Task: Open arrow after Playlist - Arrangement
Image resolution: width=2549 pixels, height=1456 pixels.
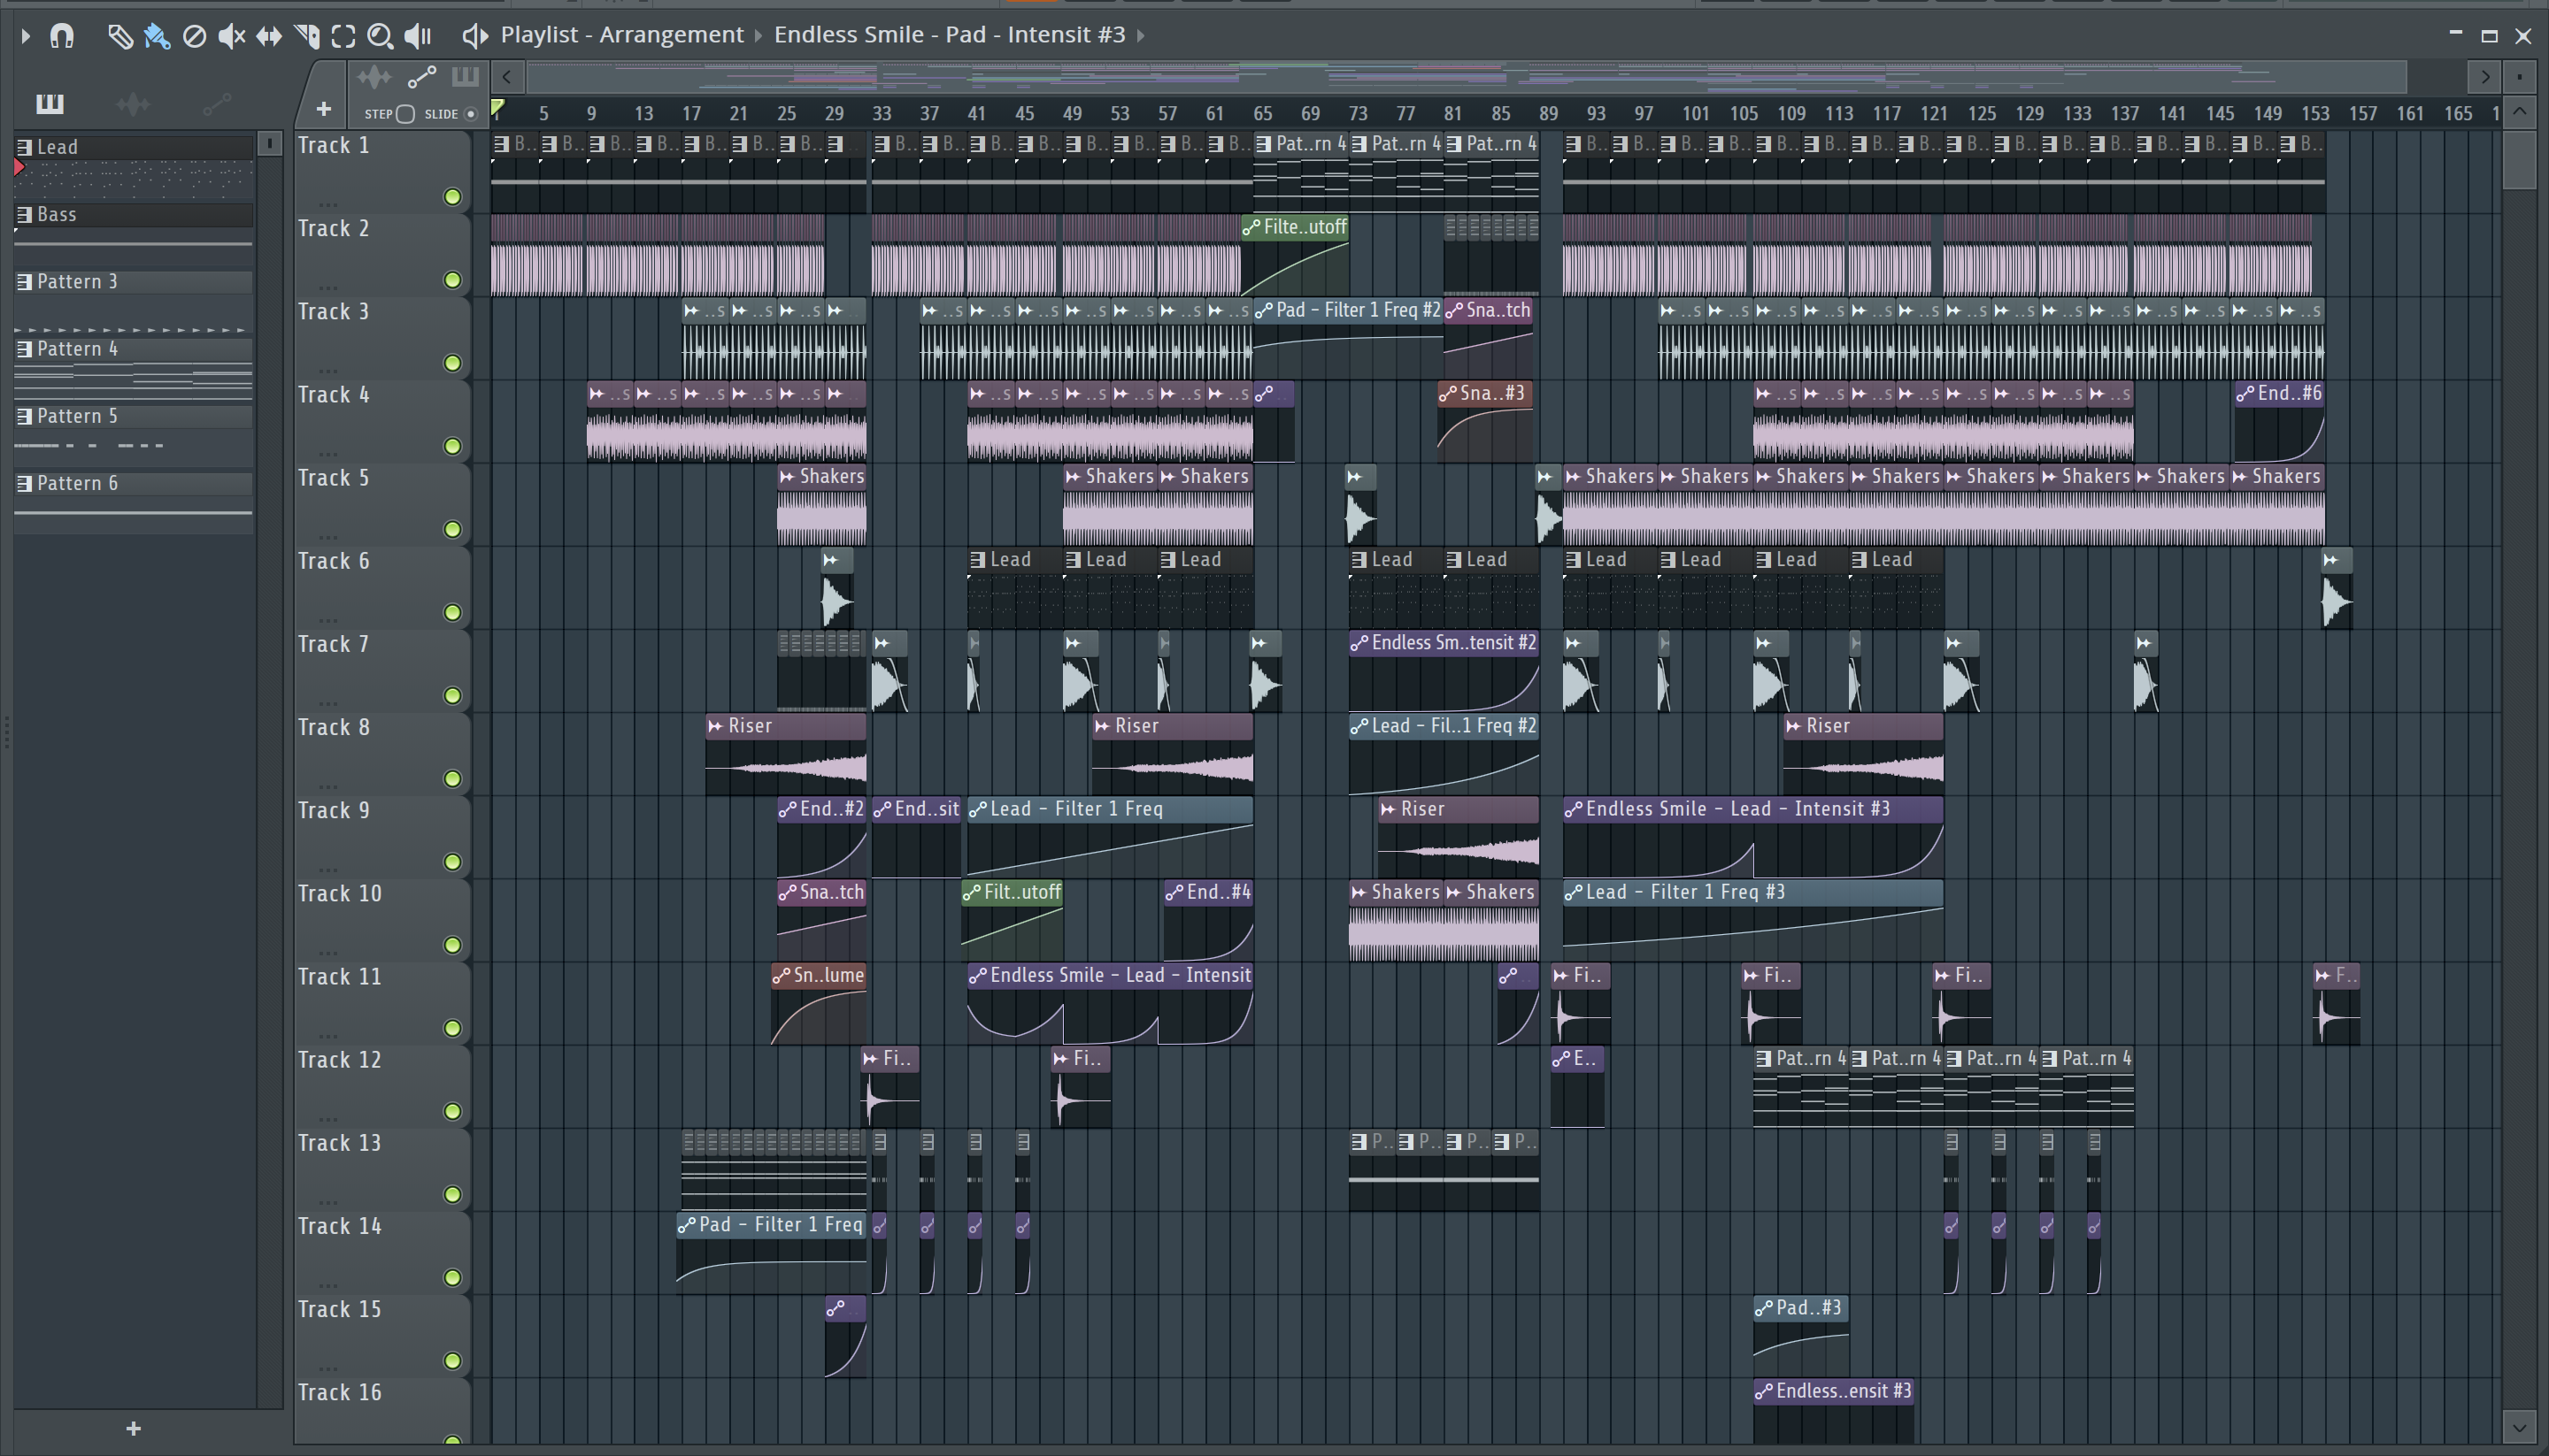Action: [758, 36]
